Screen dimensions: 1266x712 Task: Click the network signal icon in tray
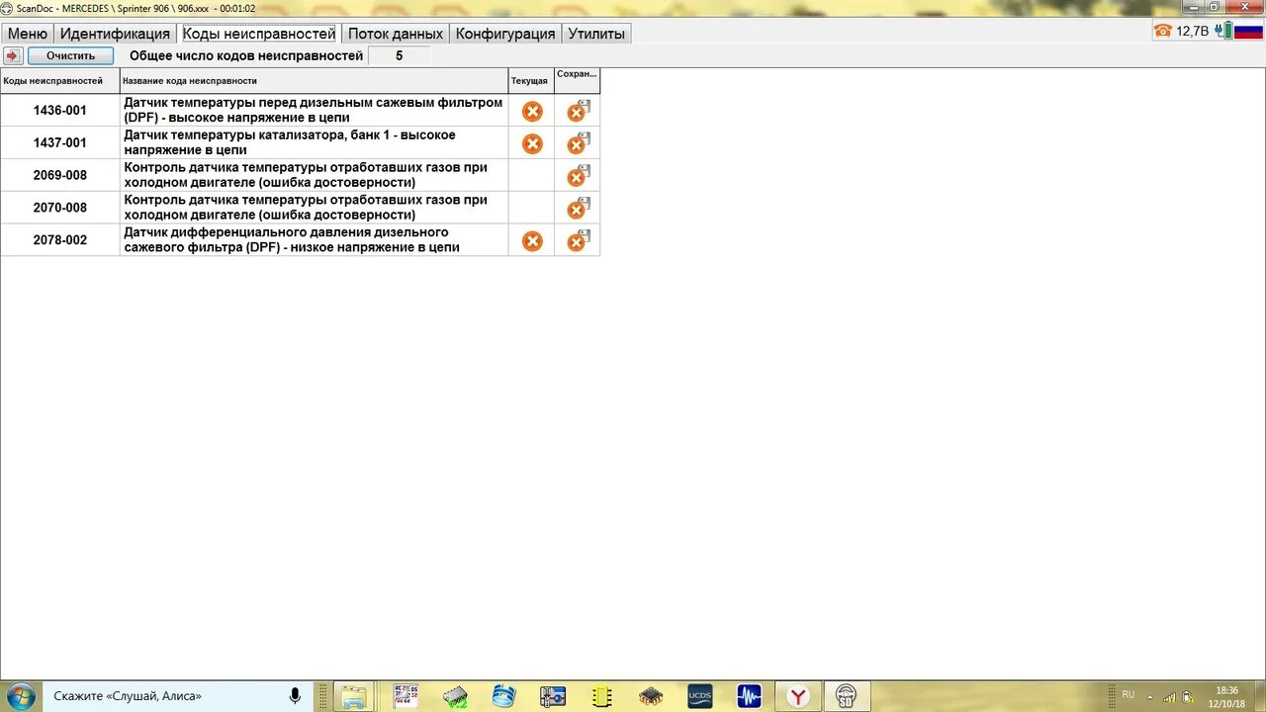pyautogui.click(x=1169, y=697)
